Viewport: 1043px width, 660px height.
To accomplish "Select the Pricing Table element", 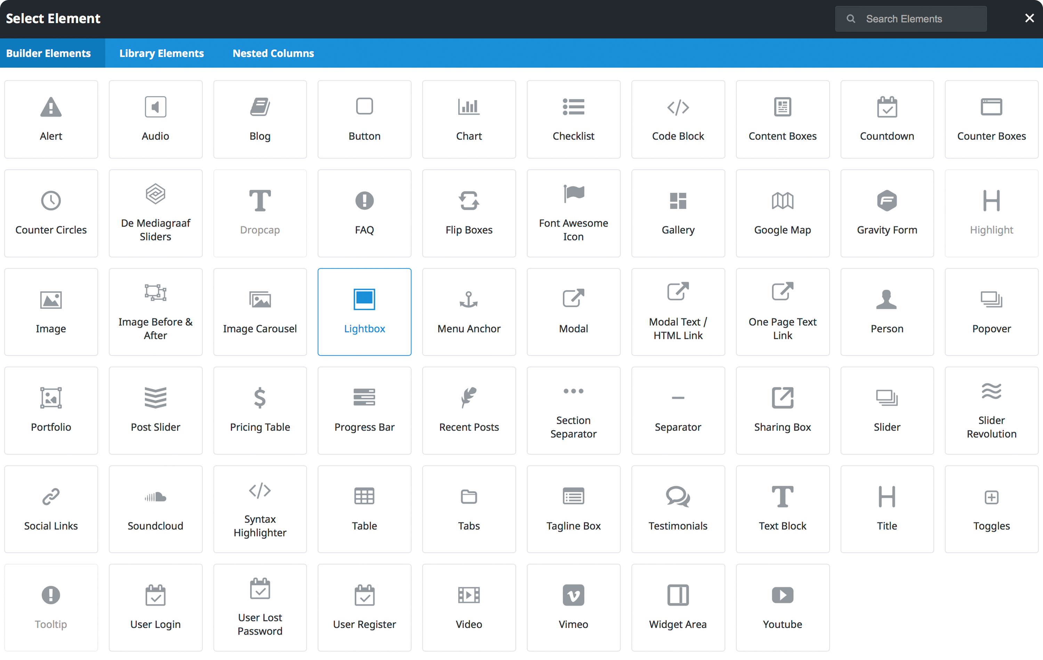I will point(260,410).
